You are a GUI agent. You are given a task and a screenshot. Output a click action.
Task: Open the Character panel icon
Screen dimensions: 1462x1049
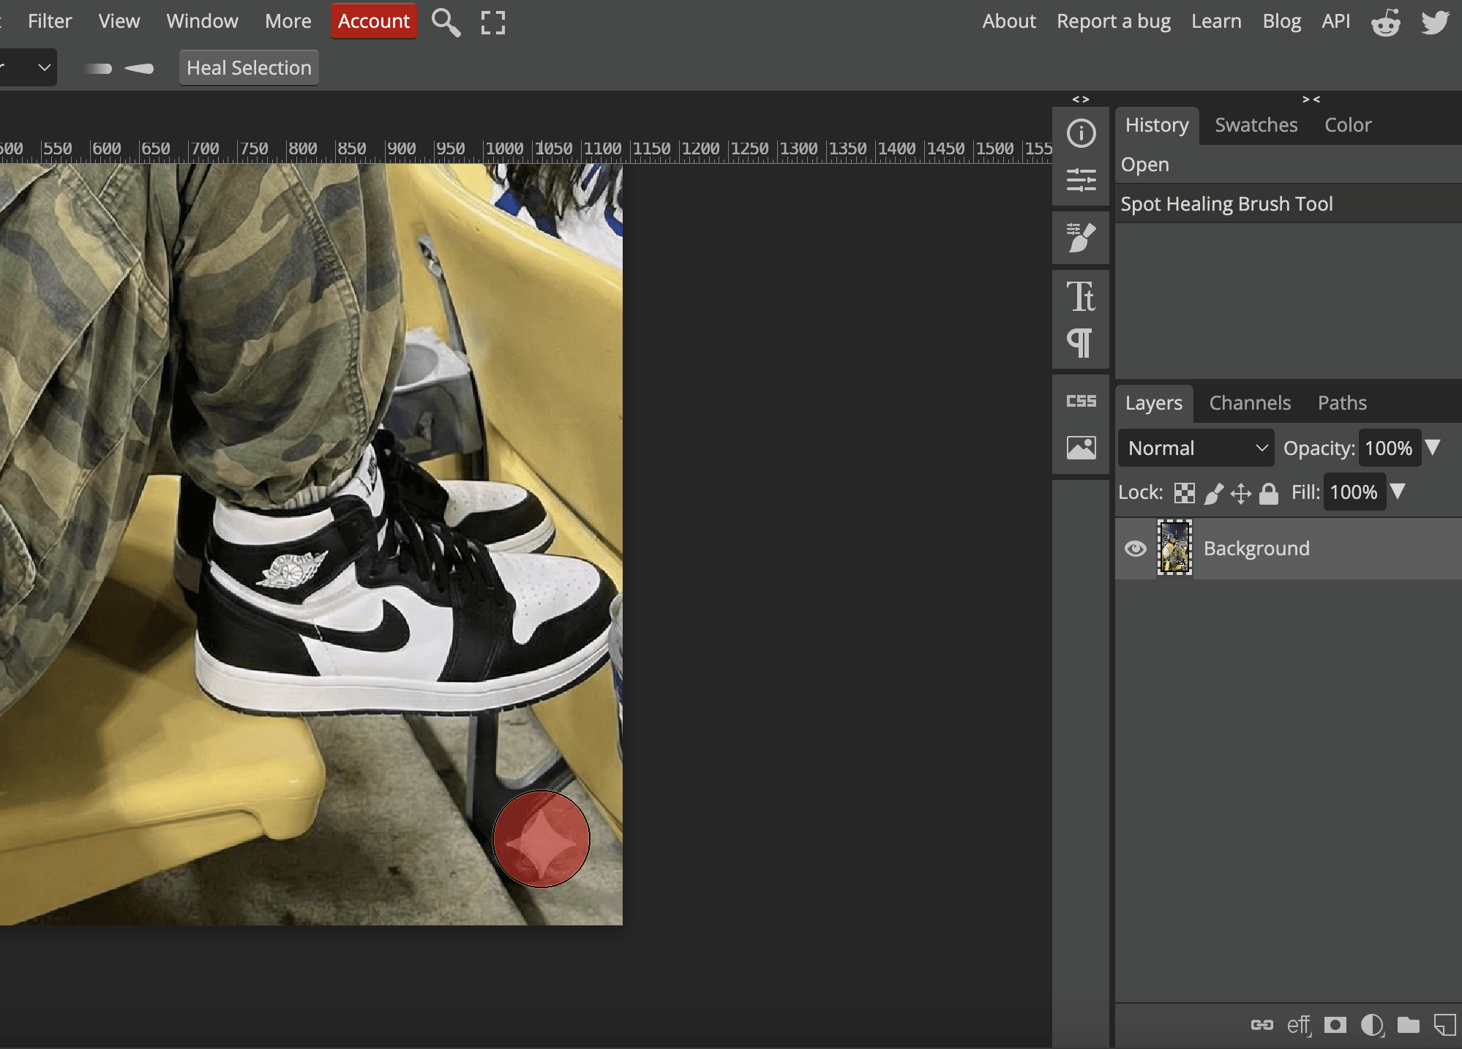pos(1081,296)
